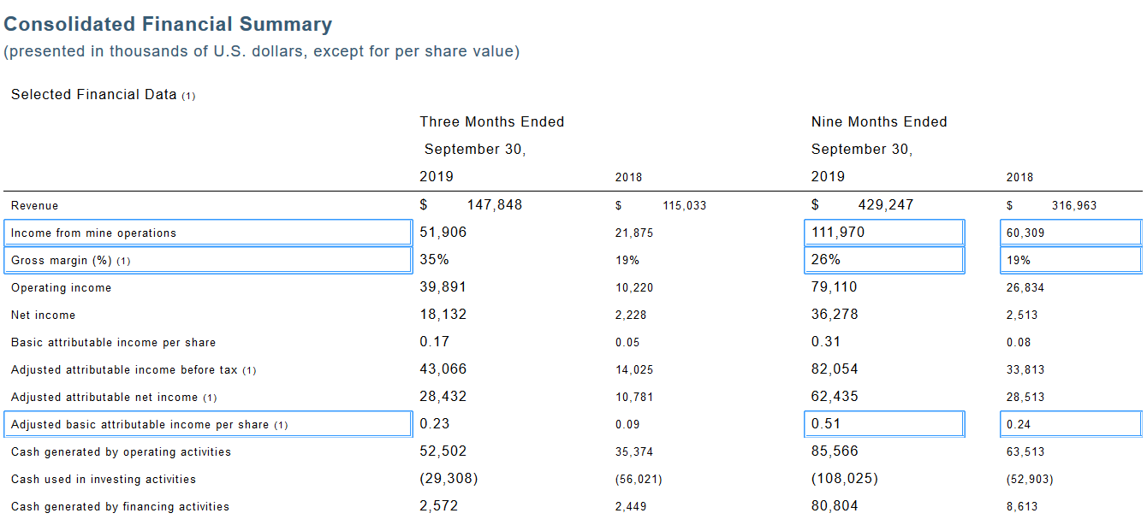Image resolution: width=1147 pixels, height=519 pixels.
Task: Click the 147,848 revenue figure
Action: [494, 205]
